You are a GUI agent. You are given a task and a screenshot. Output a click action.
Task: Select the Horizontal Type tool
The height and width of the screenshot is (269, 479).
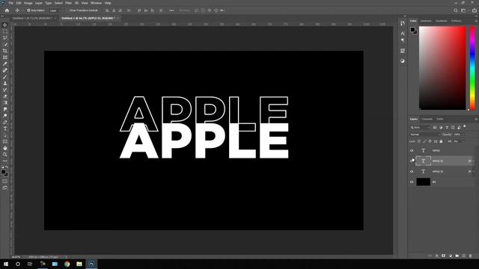(5, 129)
